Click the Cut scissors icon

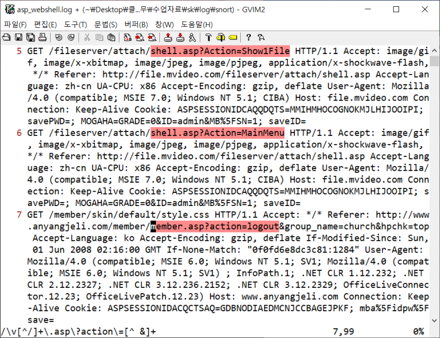pyautogui.click(x=87, y=38)
